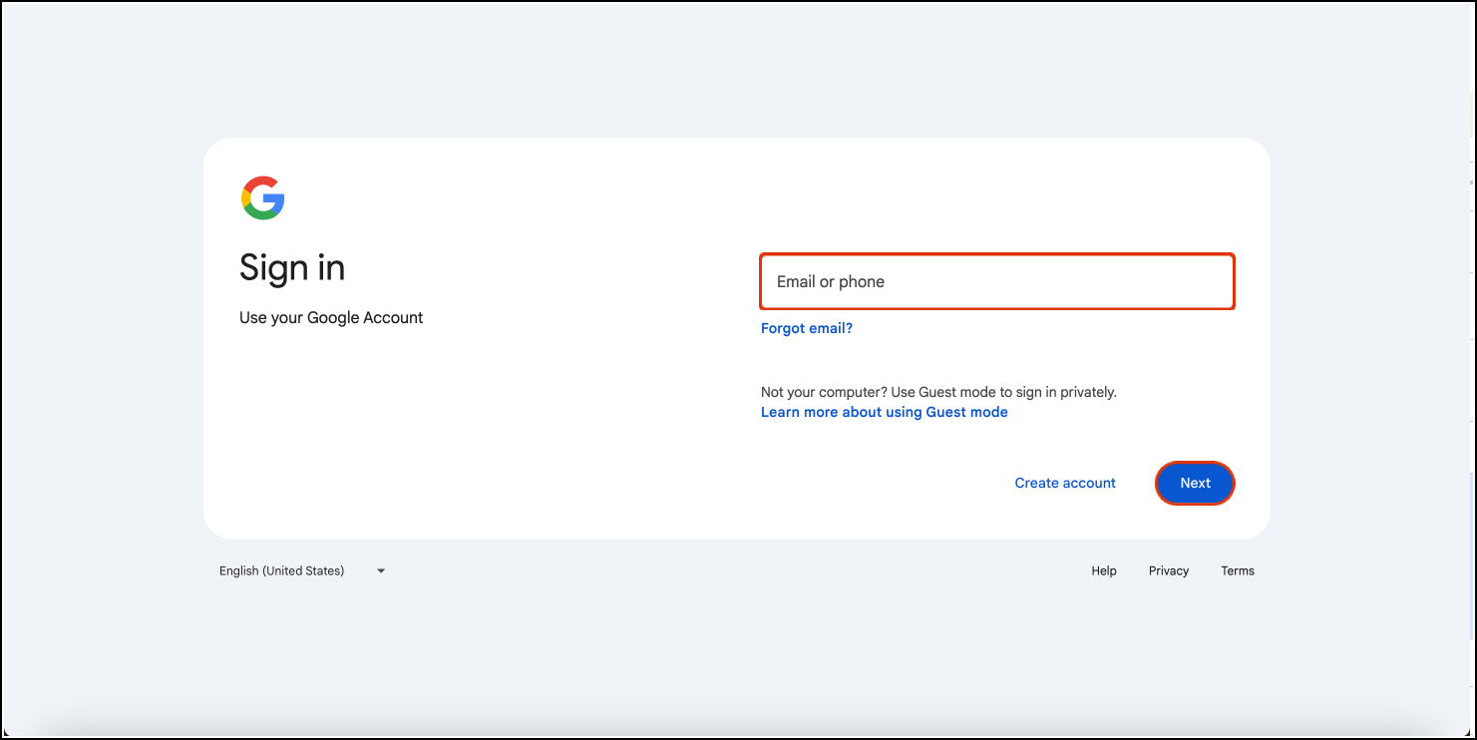Image resolution: width=1477 pixels, height=740 pixels.
Task: Expand the "English (United States)" language dropdown
Action: click(301, 571)
